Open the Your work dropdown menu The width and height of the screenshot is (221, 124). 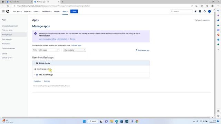point(17,11)
